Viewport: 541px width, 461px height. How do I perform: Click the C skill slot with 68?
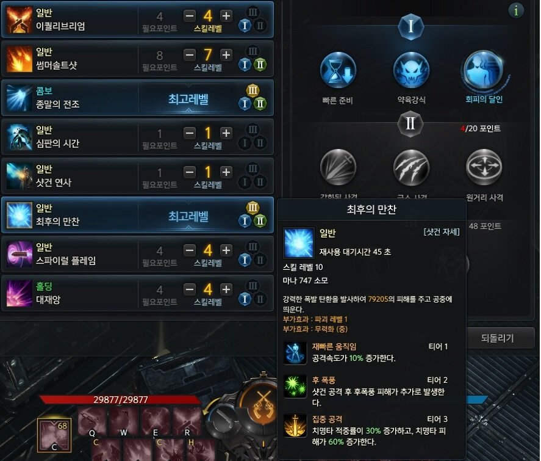pyautogui.click(x=54, y=435)
